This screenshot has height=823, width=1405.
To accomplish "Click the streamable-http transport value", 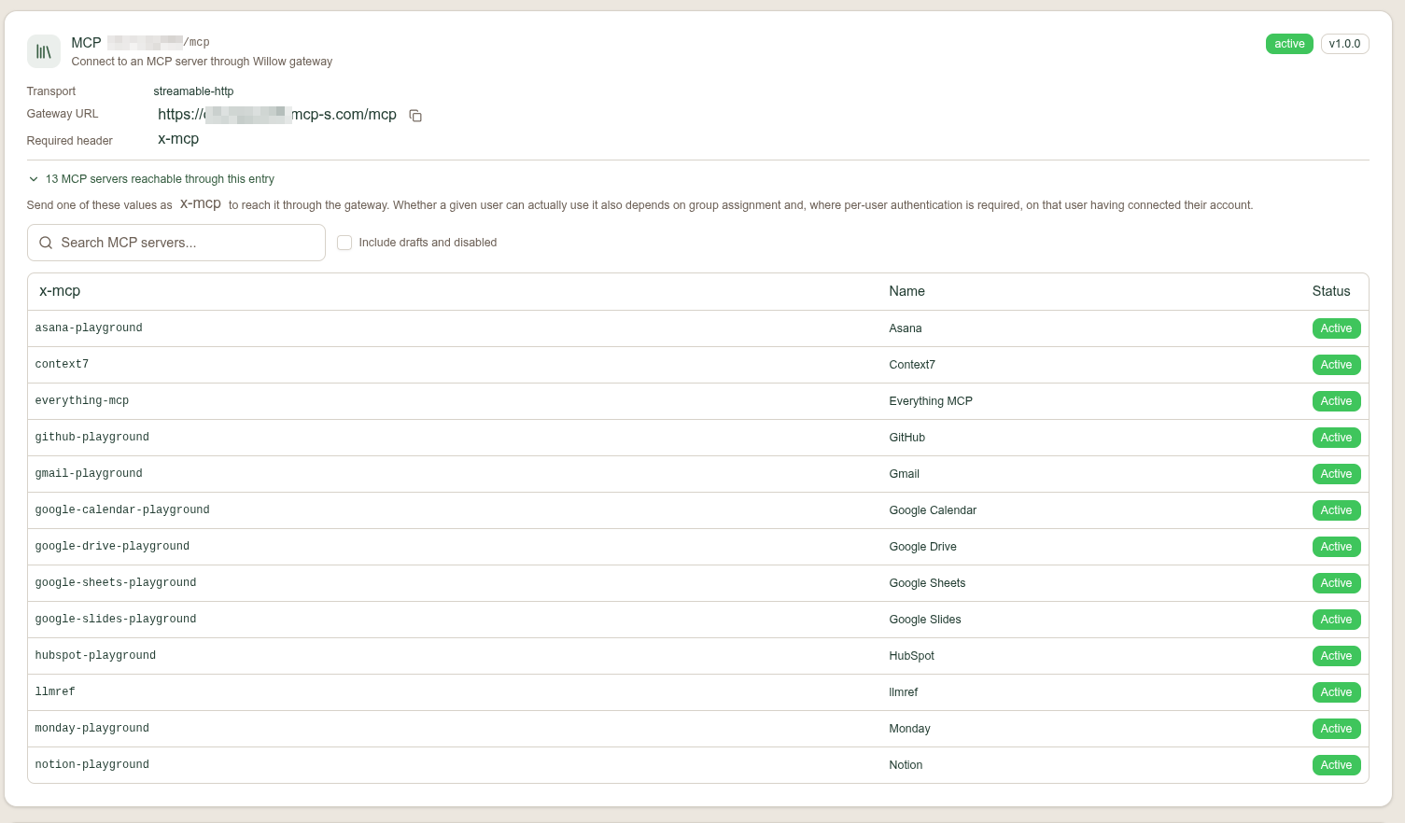I will [193, 91].
